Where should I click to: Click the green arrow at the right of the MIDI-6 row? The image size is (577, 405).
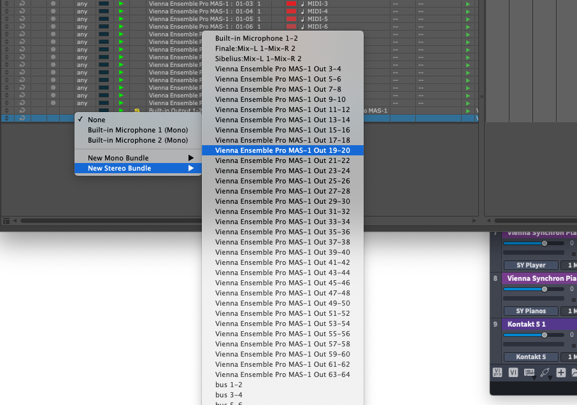tap(467, 27)
